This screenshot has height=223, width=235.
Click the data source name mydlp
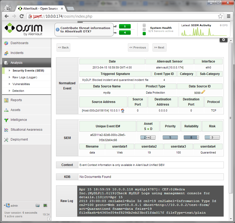107,93
